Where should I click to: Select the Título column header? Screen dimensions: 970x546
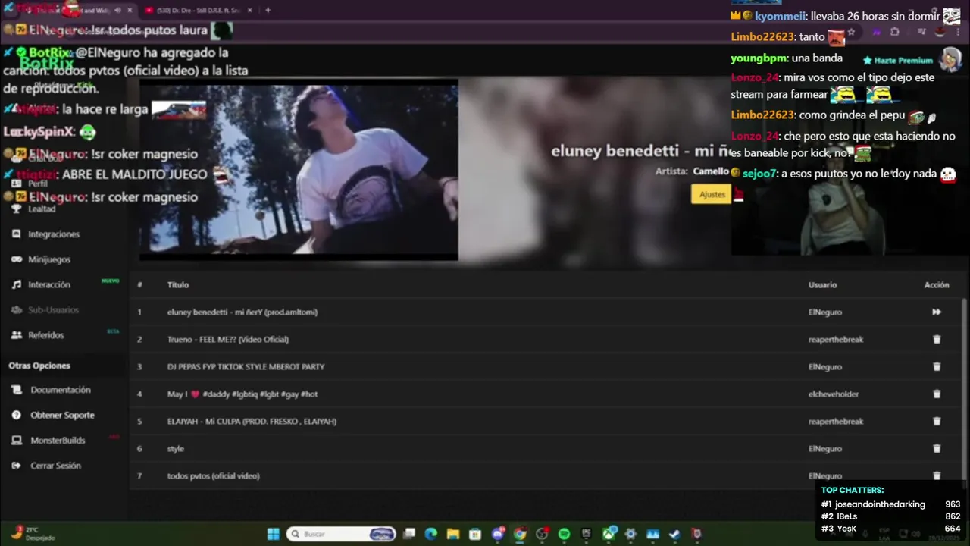coord(178,284)
